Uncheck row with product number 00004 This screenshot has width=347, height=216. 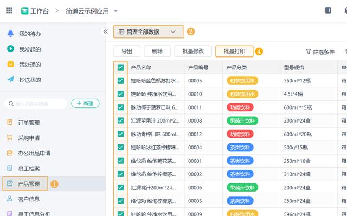point(120,147)
